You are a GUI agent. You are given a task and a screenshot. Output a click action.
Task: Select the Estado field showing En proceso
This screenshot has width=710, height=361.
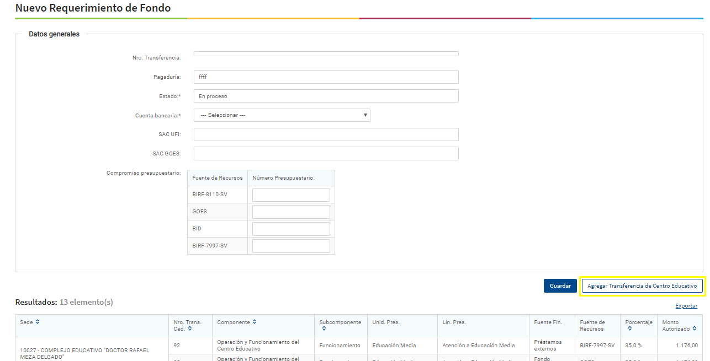tap(326, 96)
